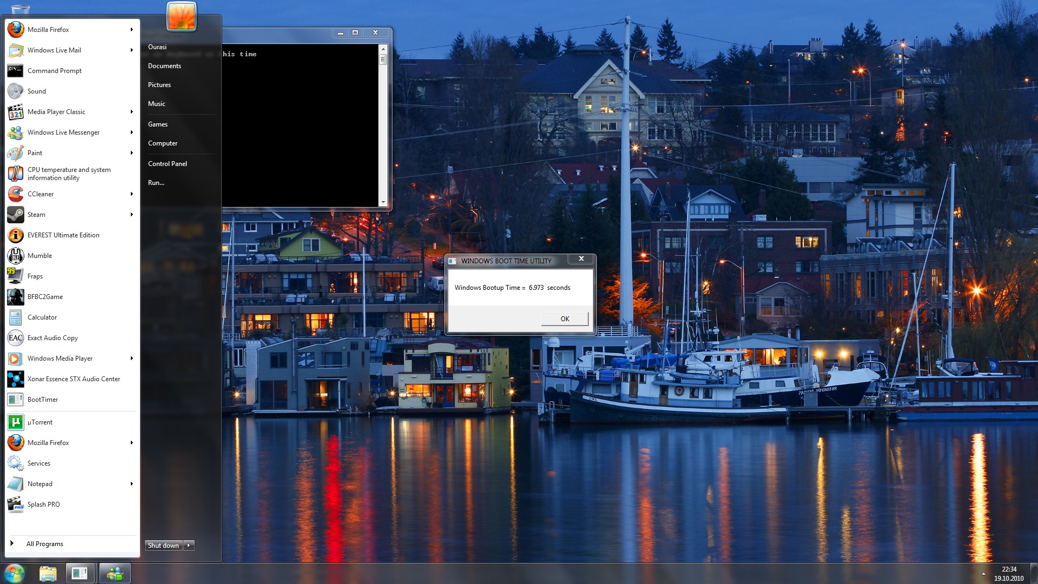Image resolution: width=1038 pixels, height=584 pixels.
Task: Open Windows Live Messenger taskbar icon
Action: click(x=115, y=574)
